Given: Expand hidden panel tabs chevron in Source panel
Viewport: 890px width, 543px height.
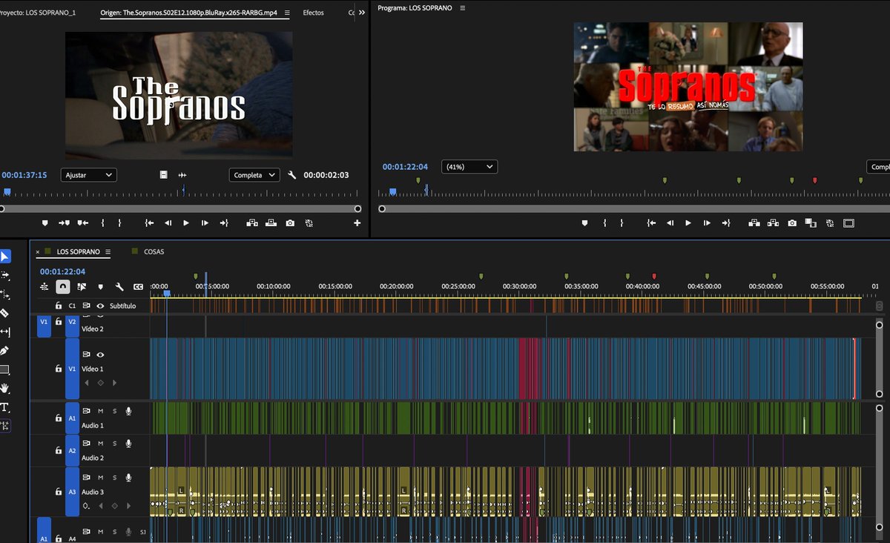Looking at the screenshot, I should (x=361, y=13).
